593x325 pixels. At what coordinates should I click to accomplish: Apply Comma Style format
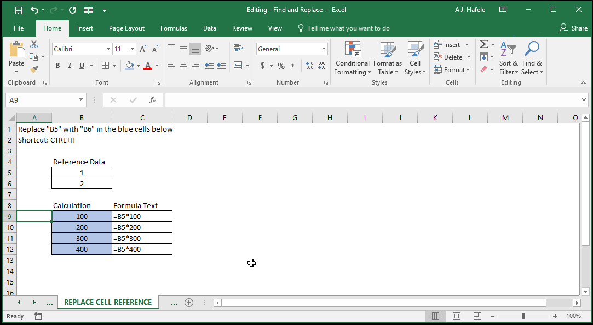(x=293, y=66)
